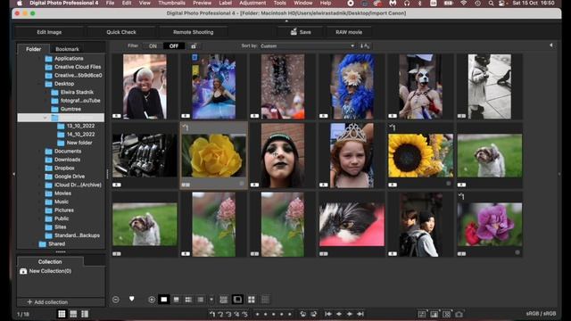Click the thumbnail with info layout icon
The image size is (571, 321).
point(224,300)
